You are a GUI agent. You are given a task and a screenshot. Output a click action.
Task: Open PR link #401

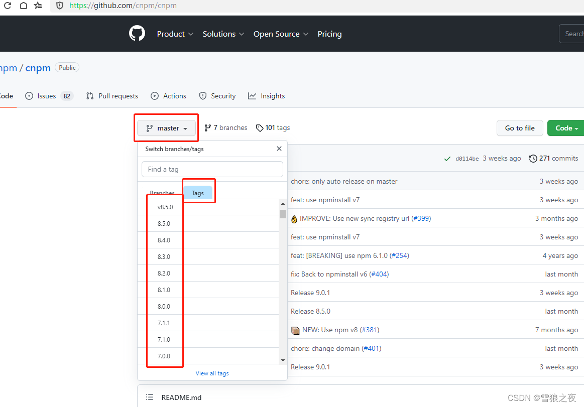click(x=372, y=349)
